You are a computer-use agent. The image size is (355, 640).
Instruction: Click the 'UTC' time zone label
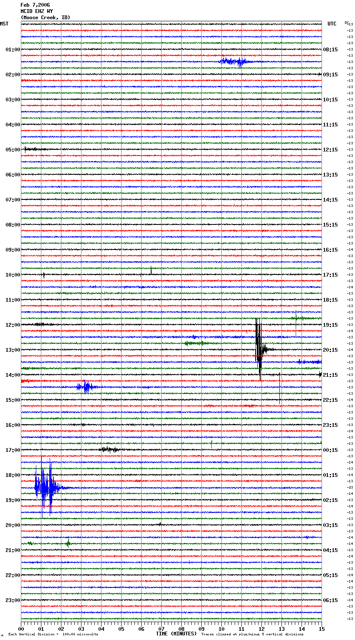[332, 24]
